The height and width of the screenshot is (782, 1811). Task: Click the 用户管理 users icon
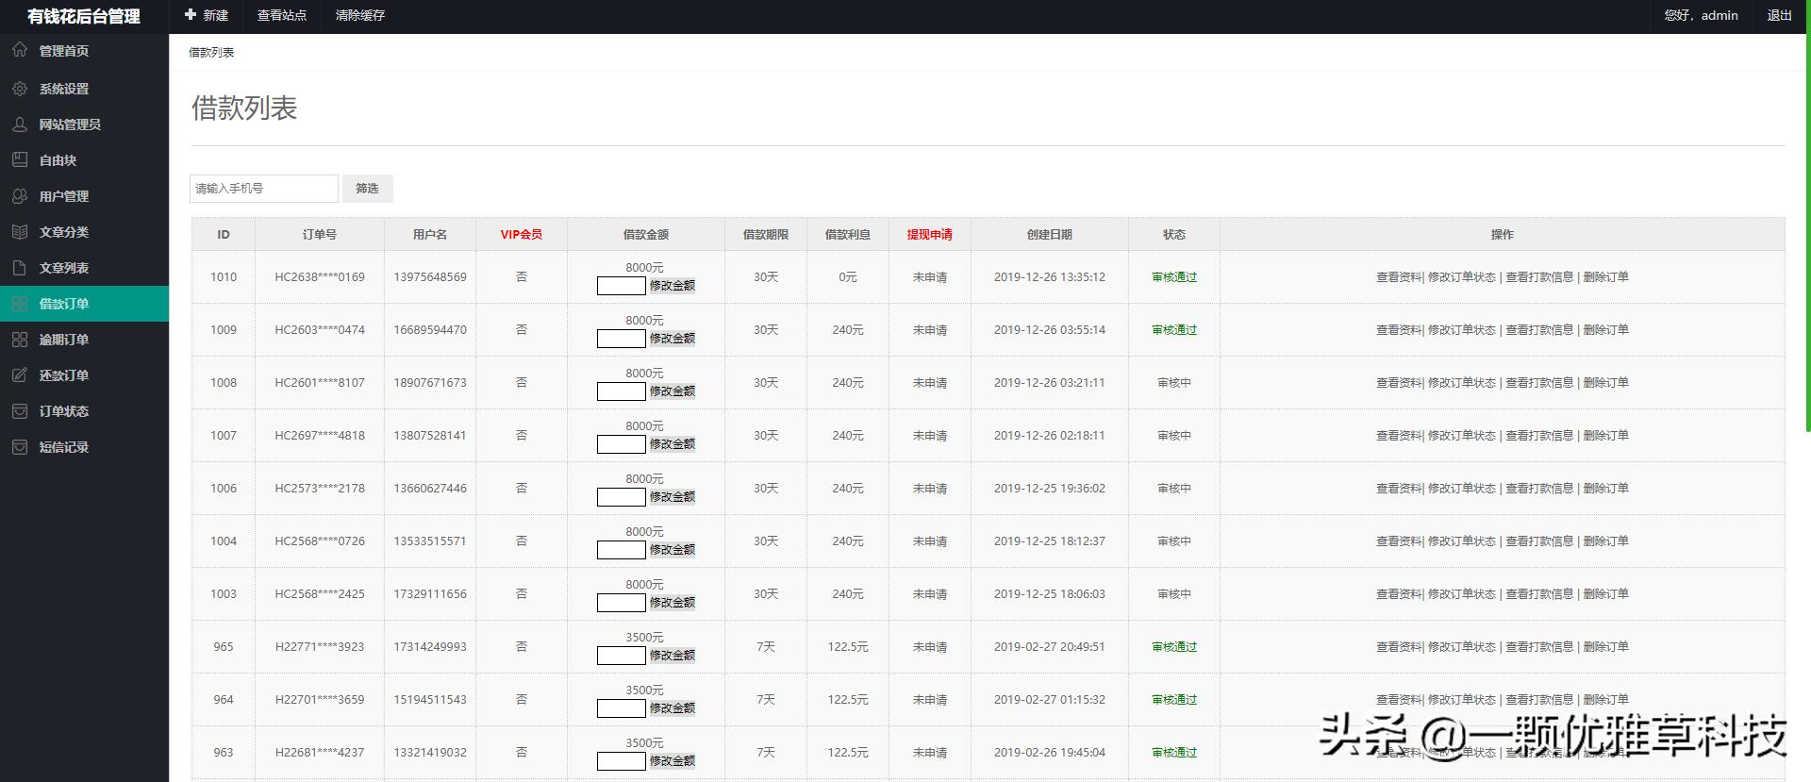[x=20, y=196]
